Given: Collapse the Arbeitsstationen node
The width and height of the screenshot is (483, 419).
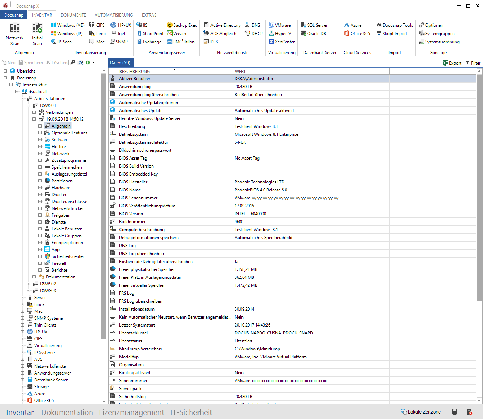Looking at the screenshot, I should click(x=22, y=99).
